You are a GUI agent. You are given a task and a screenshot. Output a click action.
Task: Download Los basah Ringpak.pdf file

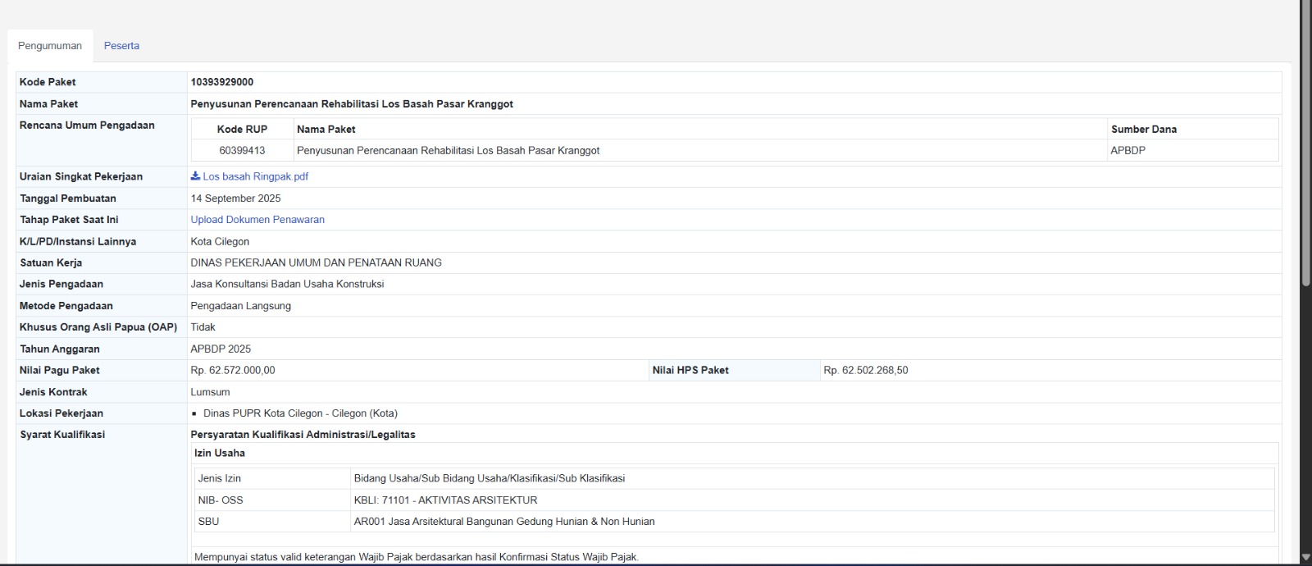pos(255,176)
